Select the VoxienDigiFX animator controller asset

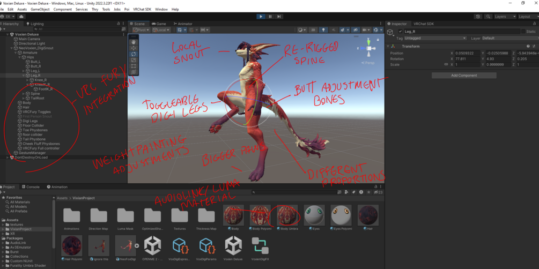[260, 248]
